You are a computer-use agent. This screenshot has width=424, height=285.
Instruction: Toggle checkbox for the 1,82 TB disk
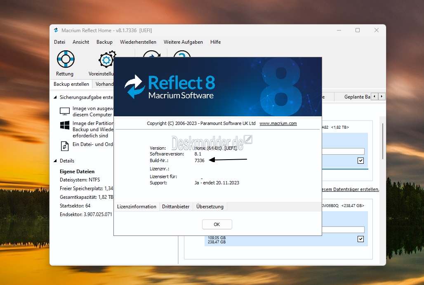coord(360,160)
